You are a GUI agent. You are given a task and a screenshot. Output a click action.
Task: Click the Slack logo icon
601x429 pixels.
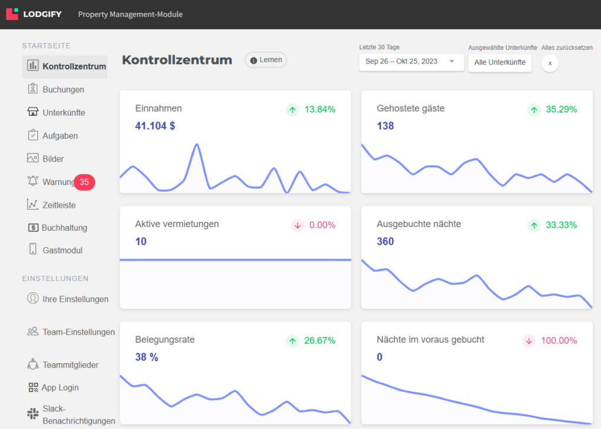[33, 413]
